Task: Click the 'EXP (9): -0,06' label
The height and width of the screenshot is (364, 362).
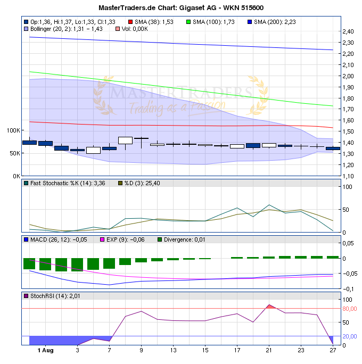Action: (126, 239)
